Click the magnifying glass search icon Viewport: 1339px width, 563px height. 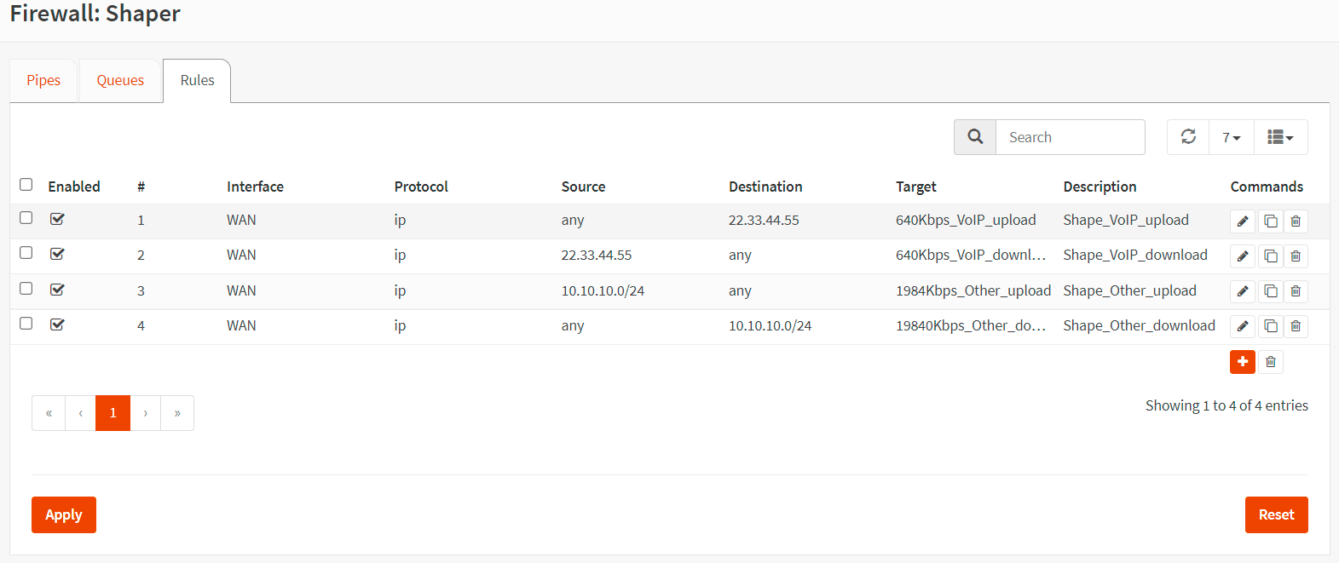975,137
